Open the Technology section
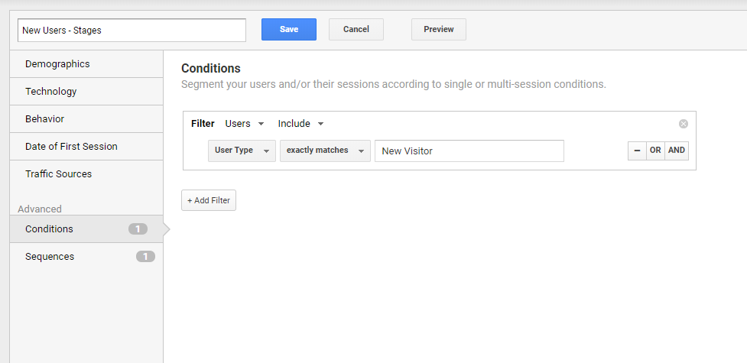Image resolution: width=747 pixels, height=363 pixels. coord(86,92)
